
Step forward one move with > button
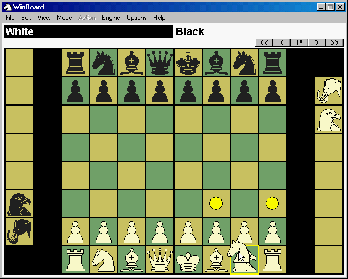click(x=317, y=43)
